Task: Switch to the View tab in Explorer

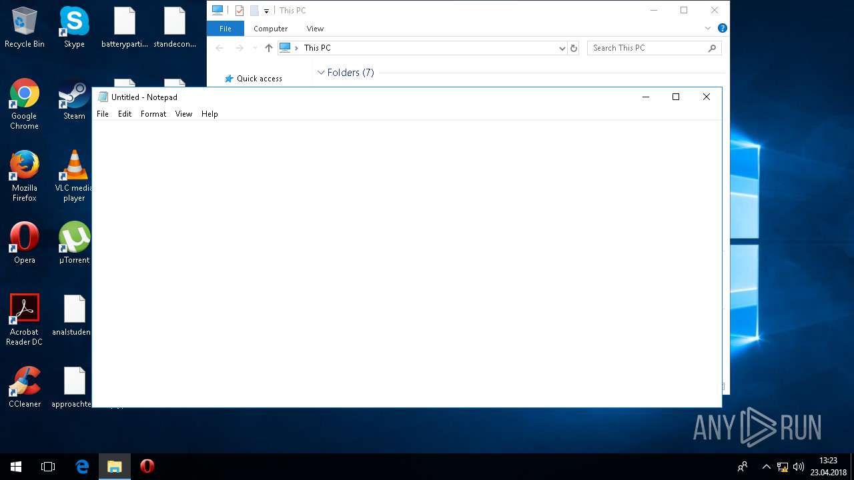Action: (315, 29)
